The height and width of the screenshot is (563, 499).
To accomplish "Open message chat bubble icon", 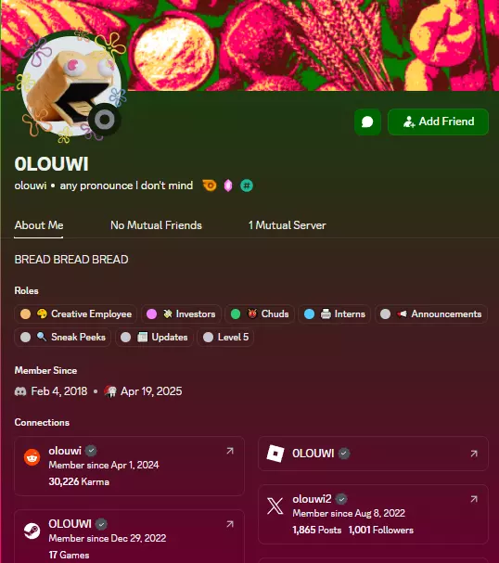I will coord(367,122).
